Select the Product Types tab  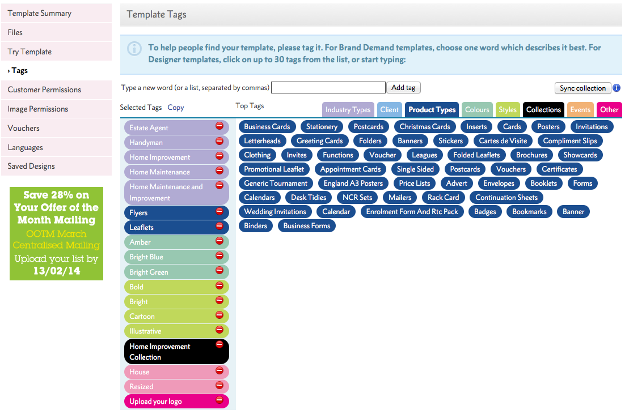click(432, 110)
